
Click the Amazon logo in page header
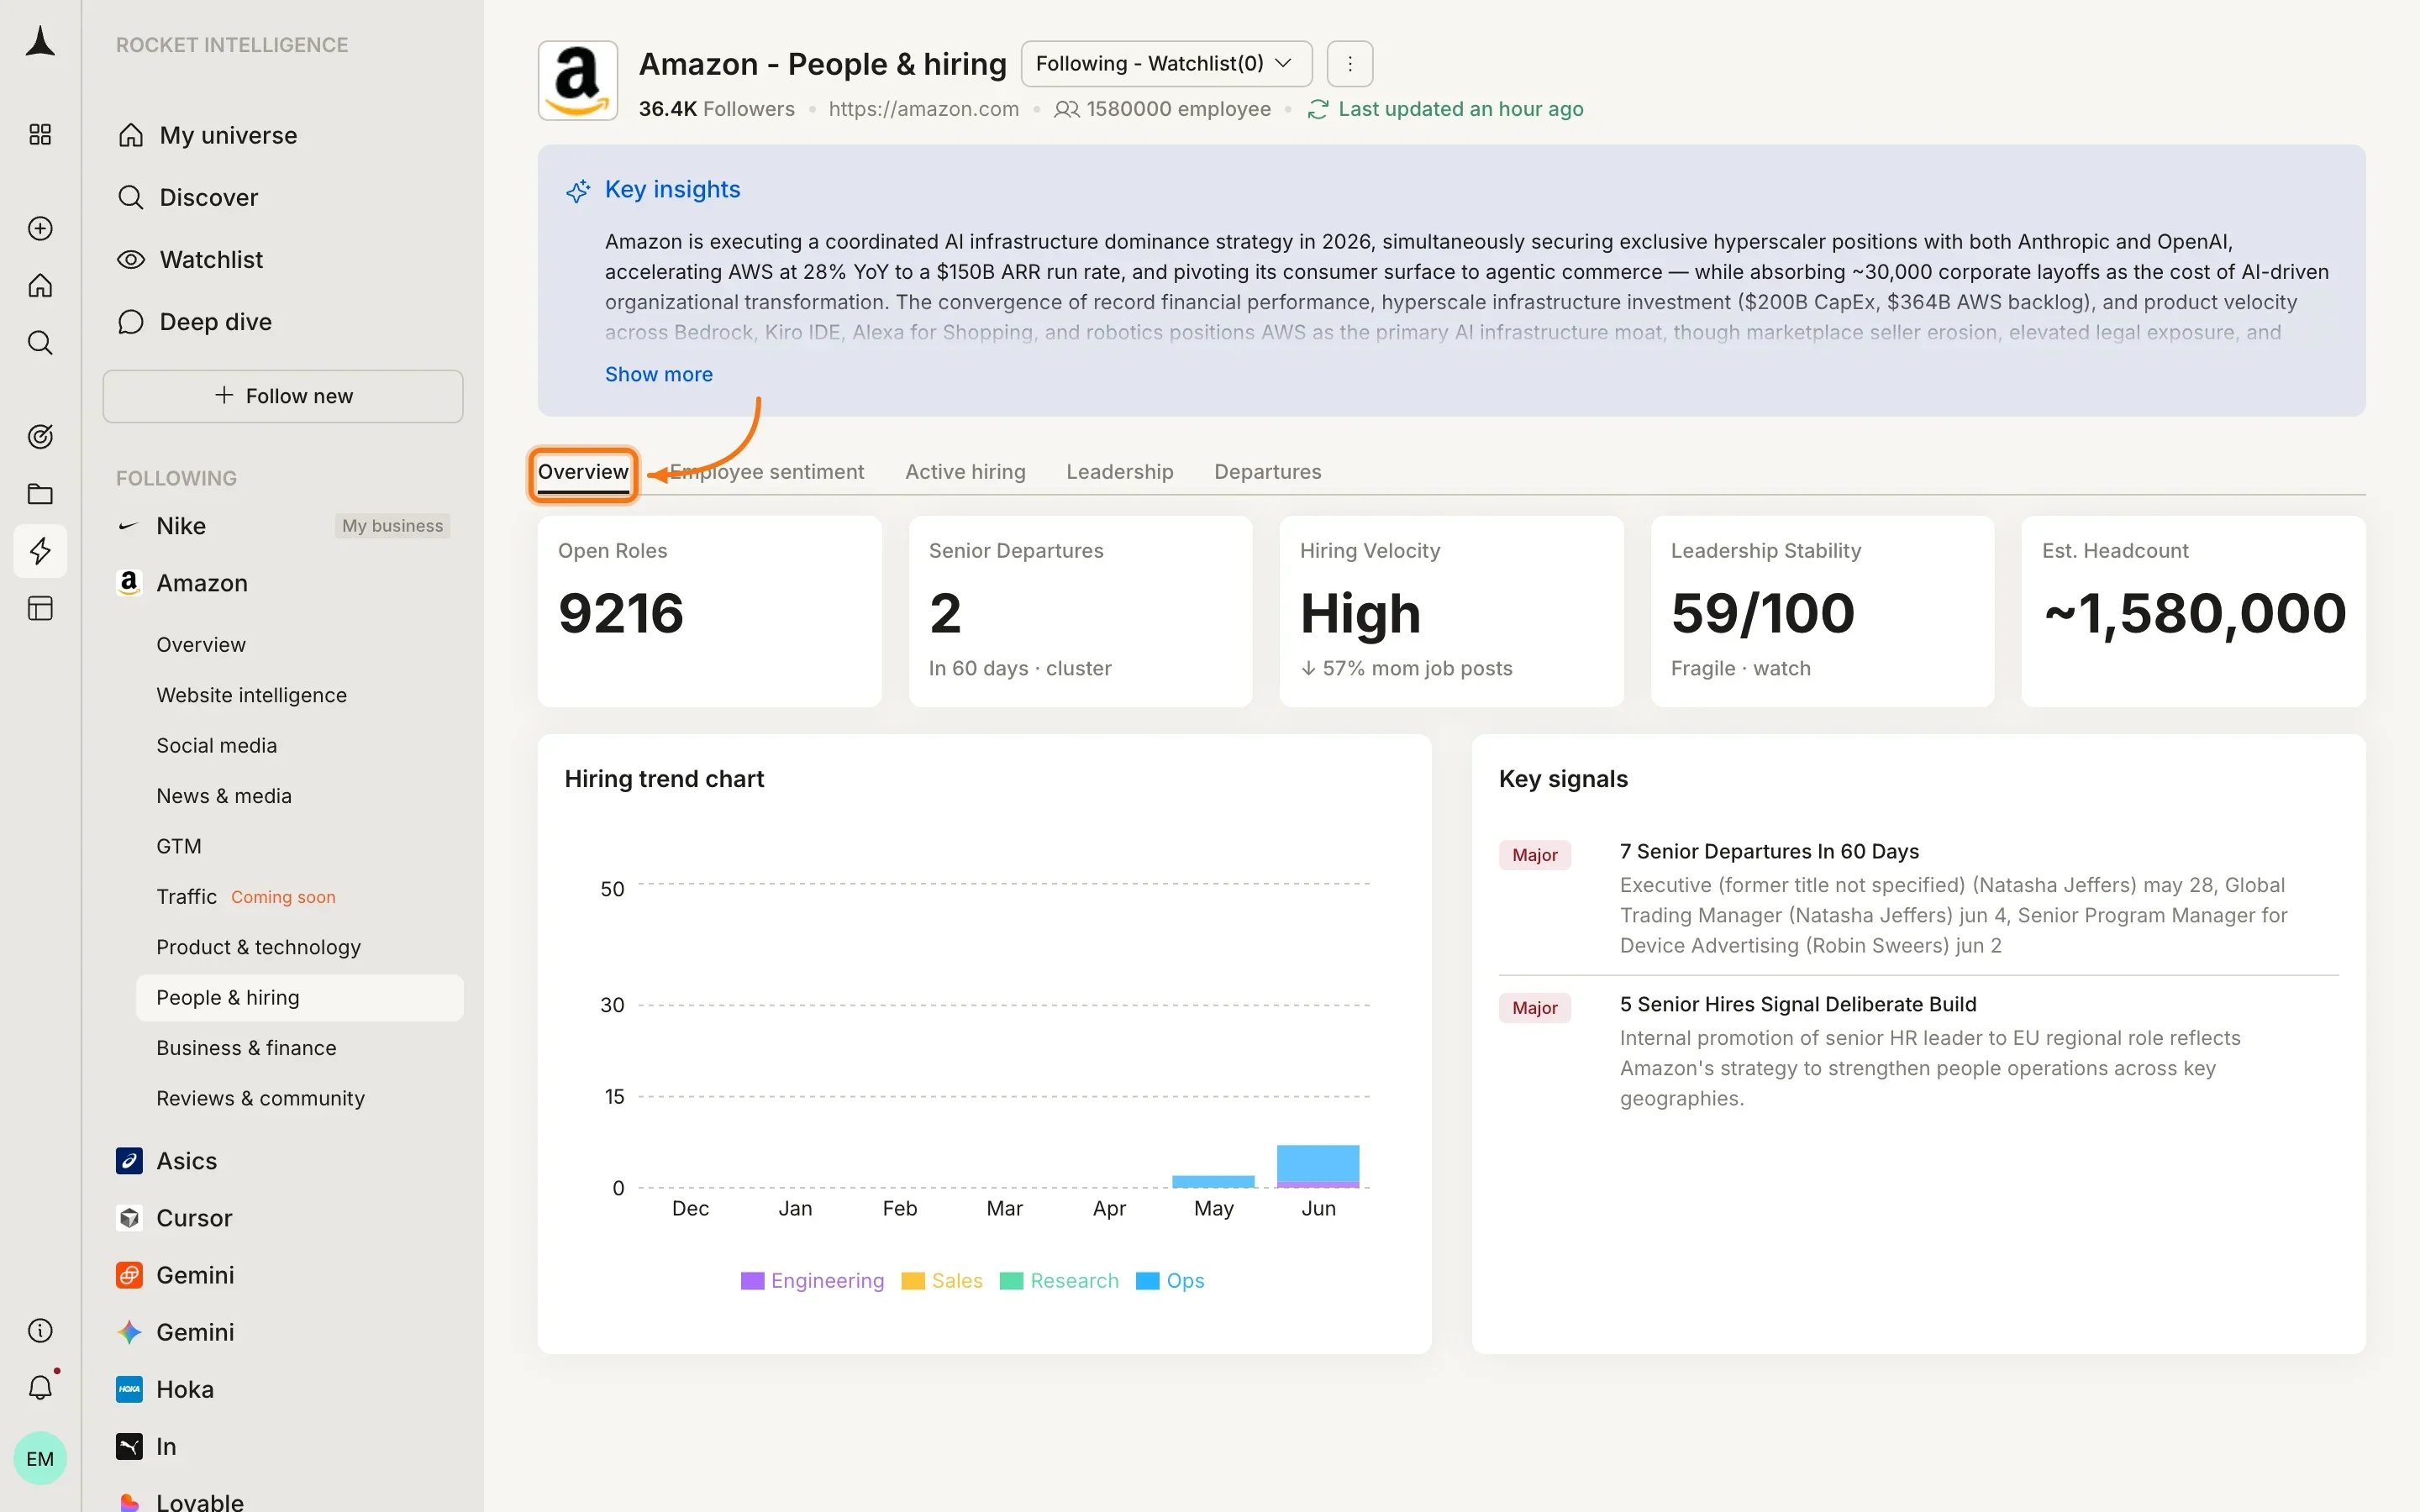pos(578,81)
